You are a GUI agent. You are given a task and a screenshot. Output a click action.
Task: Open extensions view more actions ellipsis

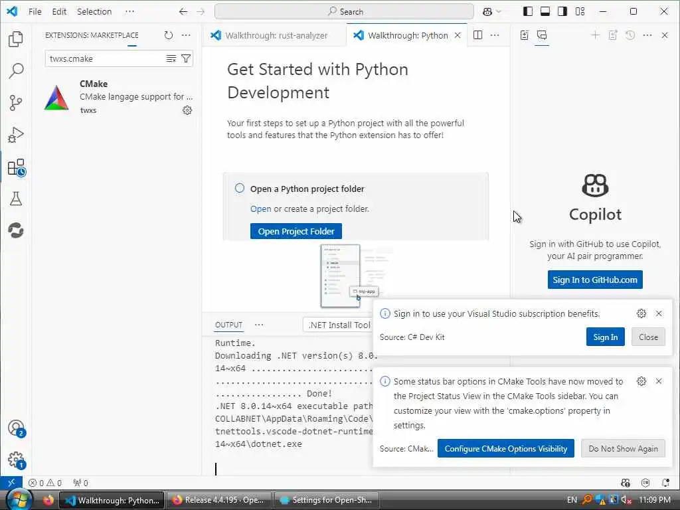click(x=186, y=35)
